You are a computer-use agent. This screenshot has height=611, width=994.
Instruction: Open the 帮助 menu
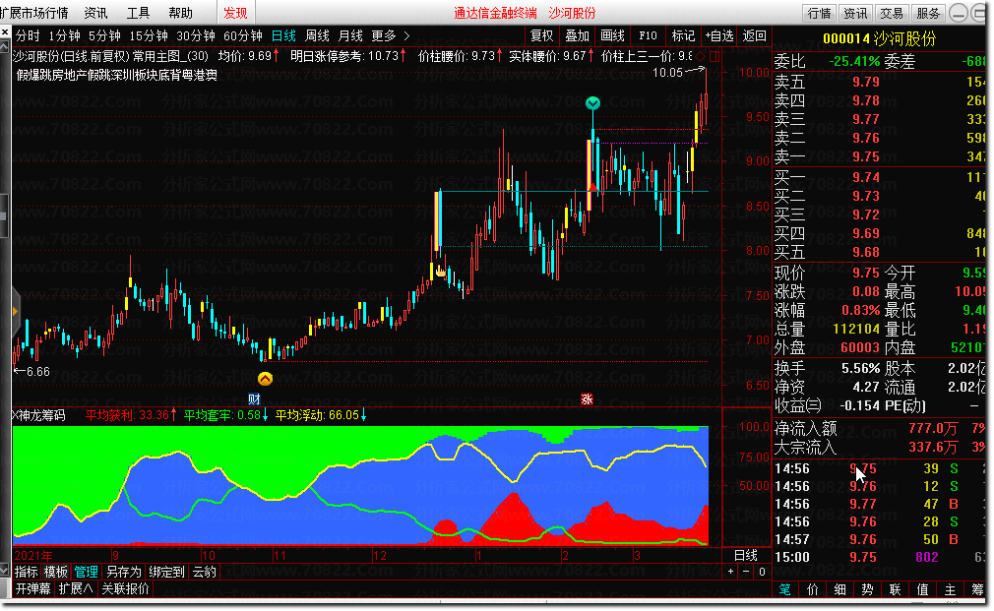(181, 13)
